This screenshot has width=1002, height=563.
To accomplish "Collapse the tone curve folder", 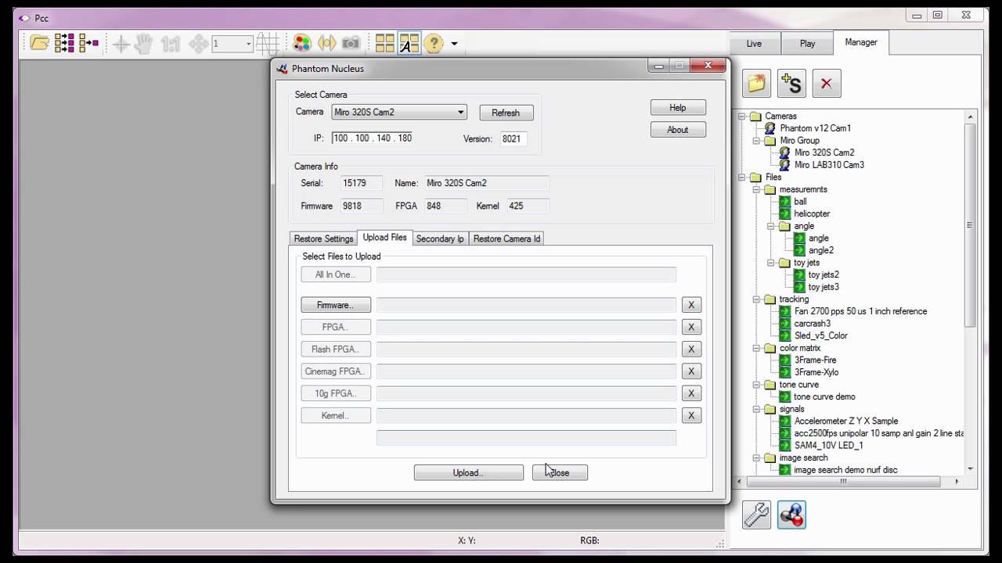I will [x=757, y=385].
